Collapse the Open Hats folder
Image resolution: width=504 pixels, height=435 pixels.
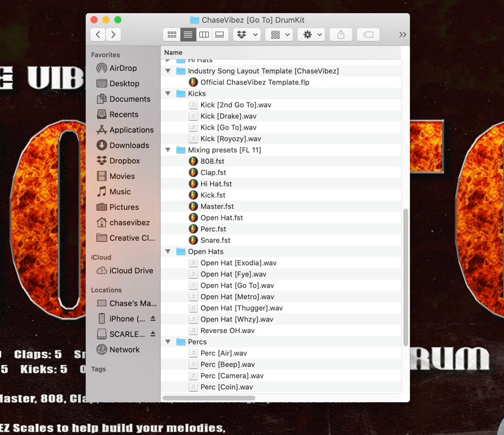[168, 251]
